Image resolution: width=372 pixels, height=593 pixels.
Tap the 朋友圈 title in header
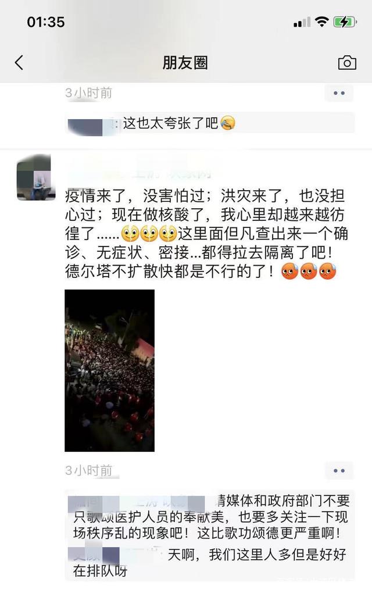pyautogui.click(x=185, y=63)
